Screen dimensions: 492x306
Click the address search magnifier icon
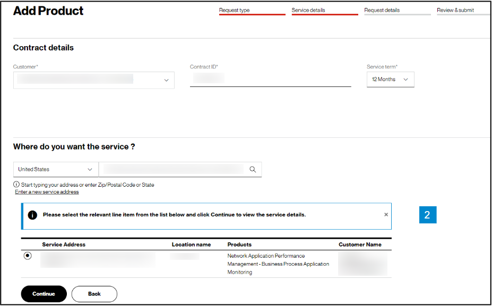click(253, 170)
